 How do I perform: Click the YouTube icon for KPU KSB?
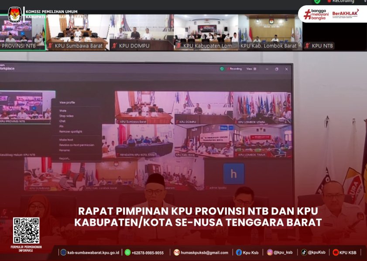[x=336, y=252]
